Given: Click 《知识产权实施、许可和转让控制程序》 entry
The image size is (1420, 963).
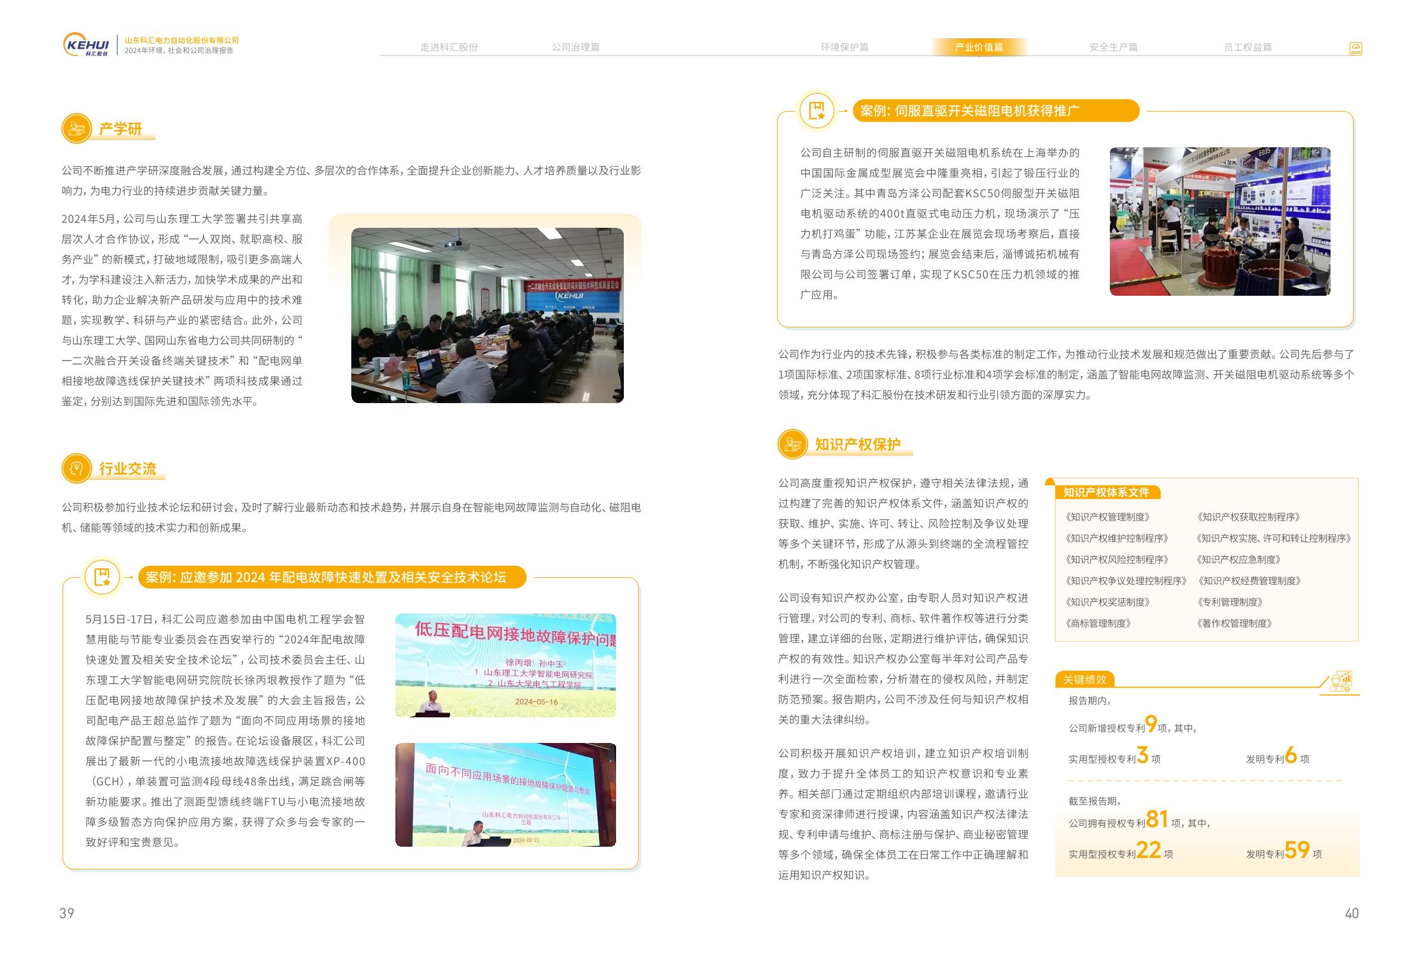Looking at the screenshot, I should (1274, 538).
